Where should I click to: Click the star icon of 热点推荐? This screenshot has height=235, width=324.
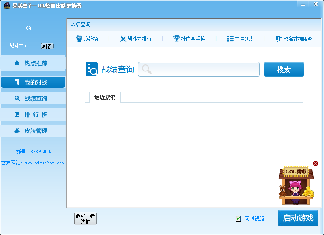[17, 63]
